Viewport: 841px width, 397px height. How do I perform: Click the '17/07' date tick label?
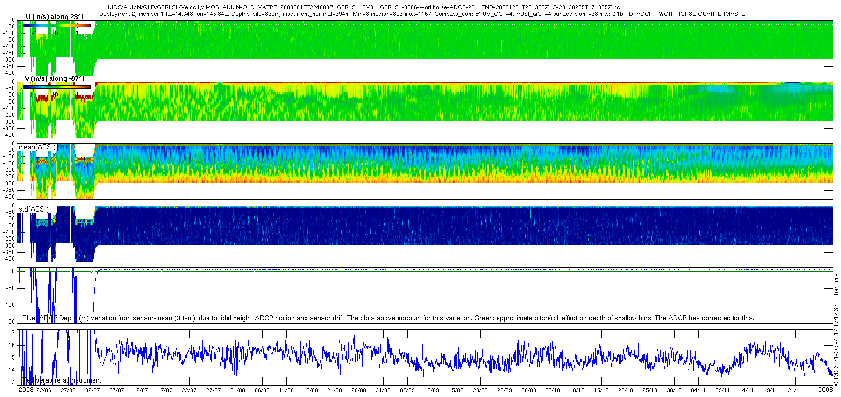pos(165,390)
